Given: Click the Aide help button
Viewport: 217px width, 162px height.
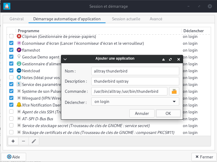Looking at the screenshot, I should coord(14,157).
